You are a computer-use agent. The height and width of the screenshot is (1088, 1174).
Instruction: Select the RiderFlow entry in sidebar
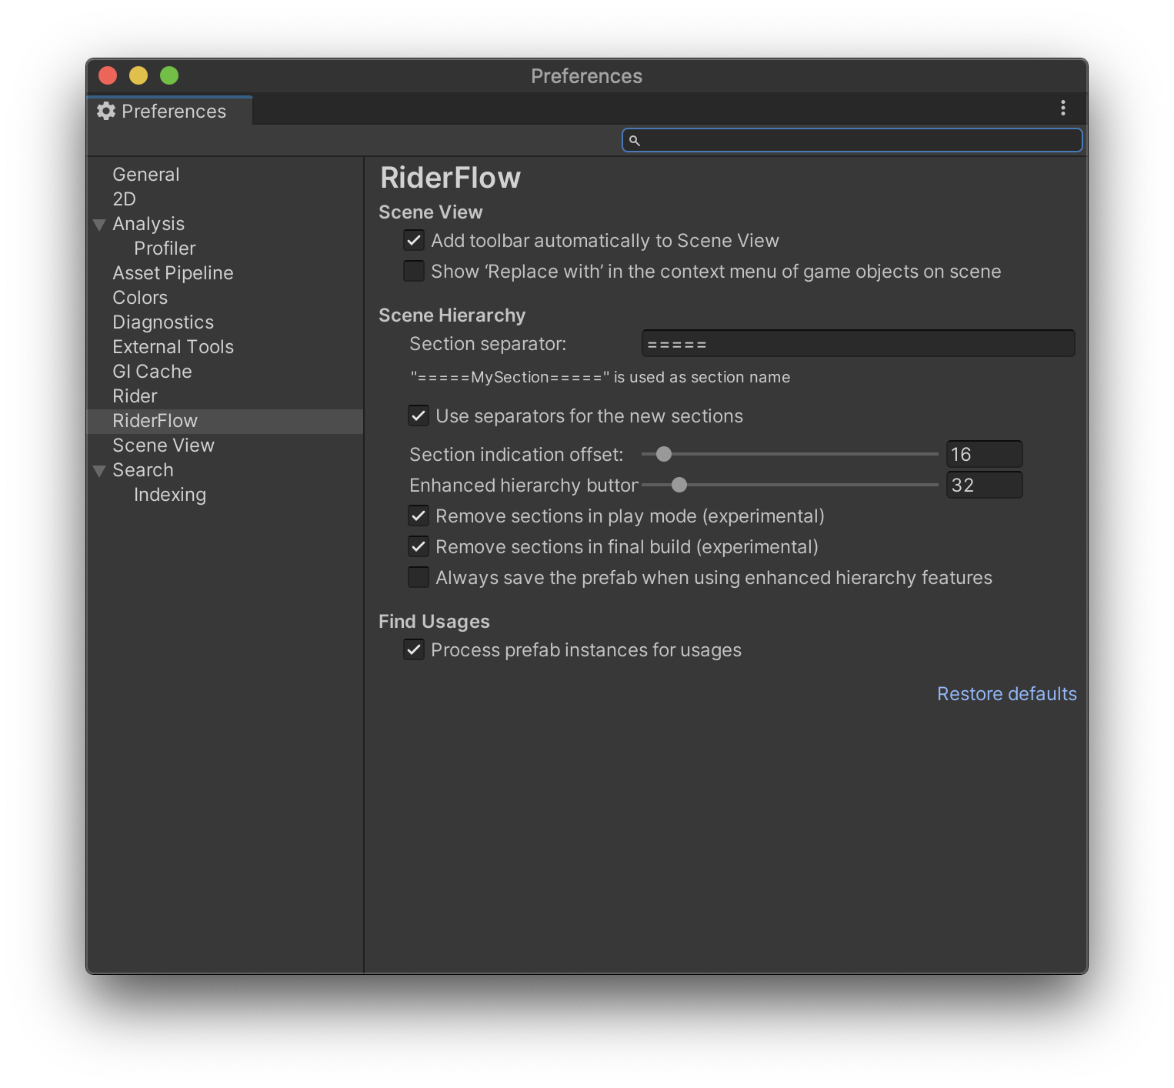pyautogui.click(x=225, y=421)
